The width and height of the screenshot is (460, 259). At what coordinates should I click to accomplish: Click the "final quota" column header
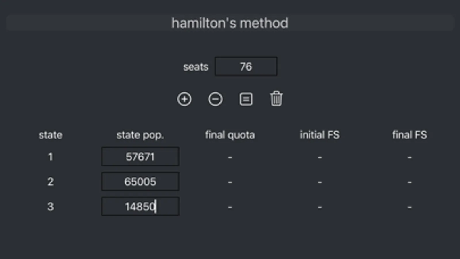(230, 135)
